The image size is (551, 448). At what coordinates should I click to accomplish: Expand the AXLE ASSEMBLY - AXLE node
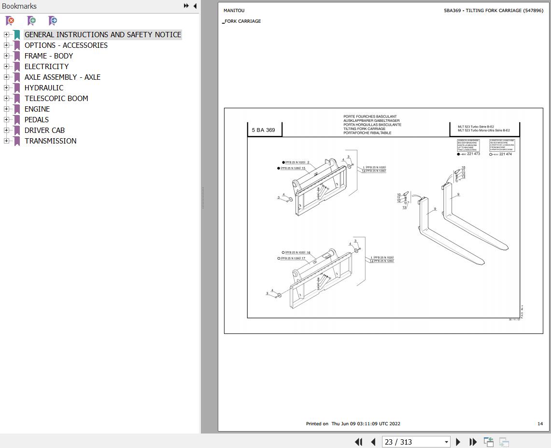click(x=6, y=77)
